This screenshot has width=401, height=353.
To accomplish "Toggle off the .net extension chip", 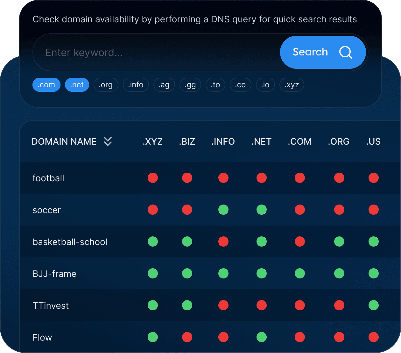I will point(77,85).
